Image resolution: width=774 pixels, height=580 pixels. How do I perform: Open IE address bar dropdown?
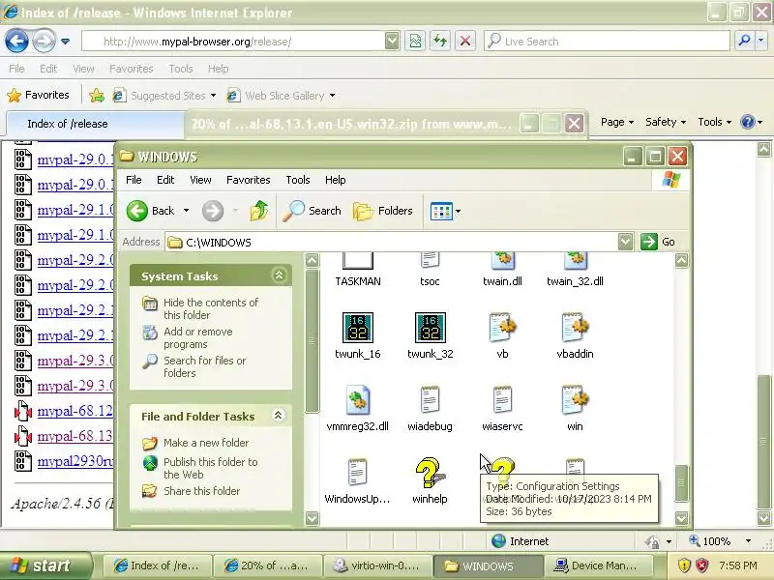[392, 41]
